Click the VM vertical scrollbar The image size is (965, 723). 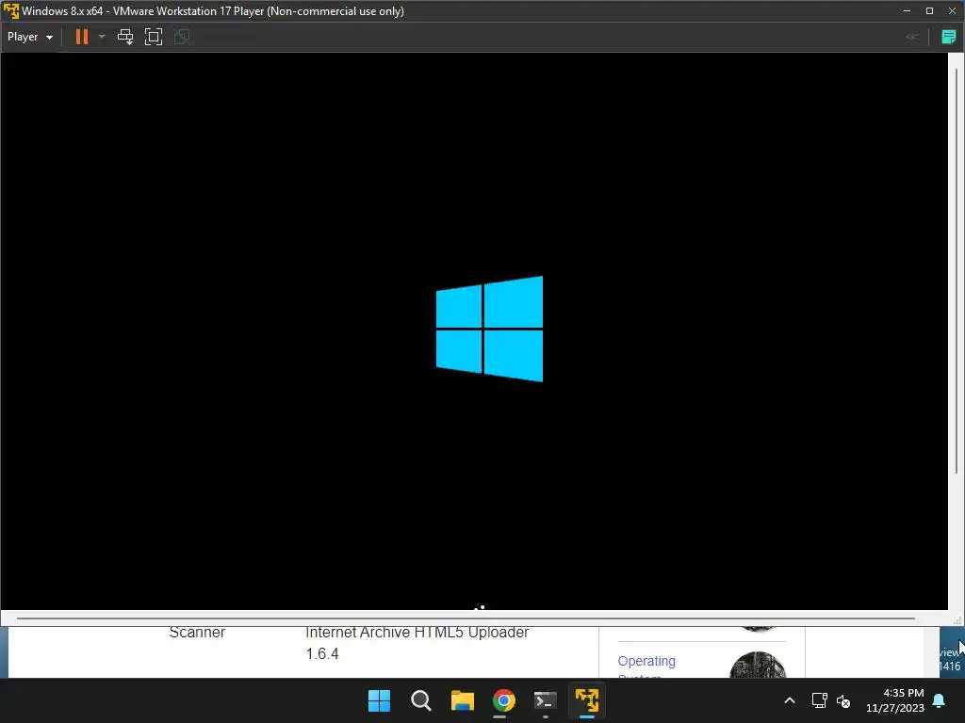pyautogui.click(x=957, y=270)
